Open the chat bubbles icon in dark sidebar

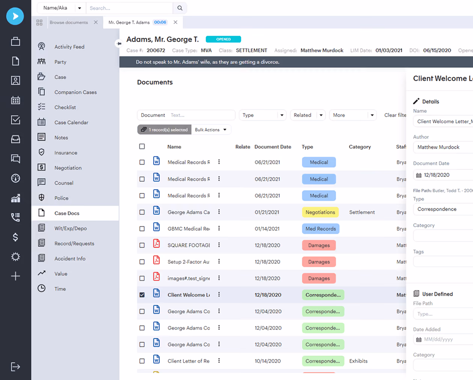[x=15, y=159]
